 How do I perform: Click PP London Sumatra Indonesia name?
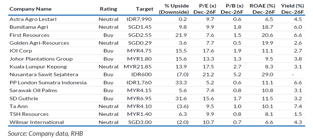(x=48, y=83)
